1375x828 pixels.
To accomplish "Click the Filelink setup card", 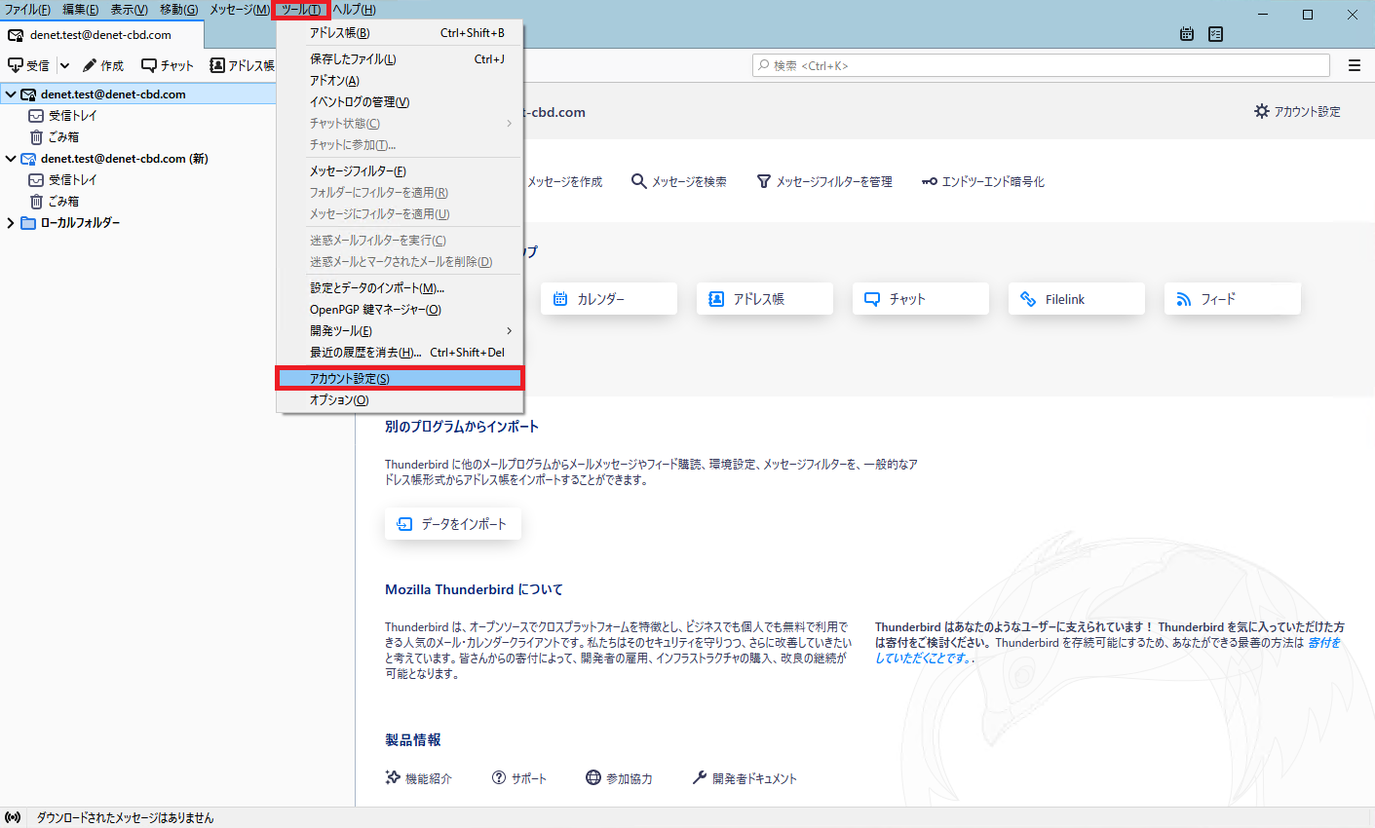I will point(1077,299).
